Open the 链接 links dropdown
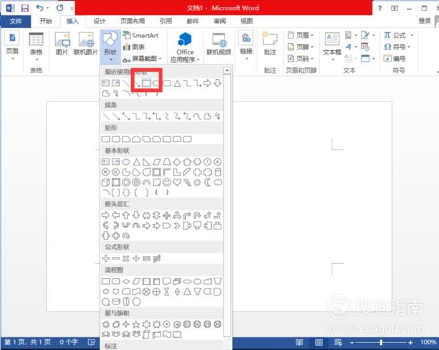 tap(246, 46)
